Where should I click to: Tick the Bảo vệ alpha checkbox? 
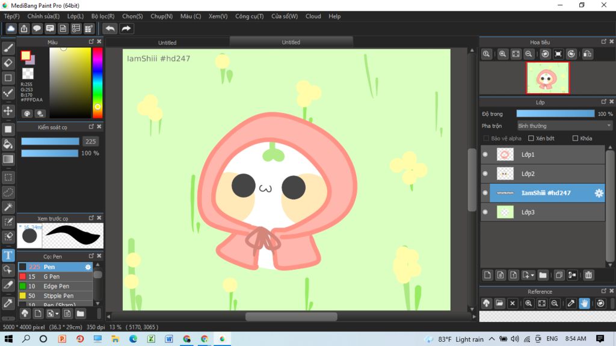486,139
